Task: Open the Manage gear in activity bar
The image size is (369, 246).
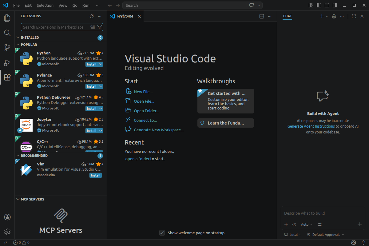Action: pyautogui.click(x=7, y=232)
